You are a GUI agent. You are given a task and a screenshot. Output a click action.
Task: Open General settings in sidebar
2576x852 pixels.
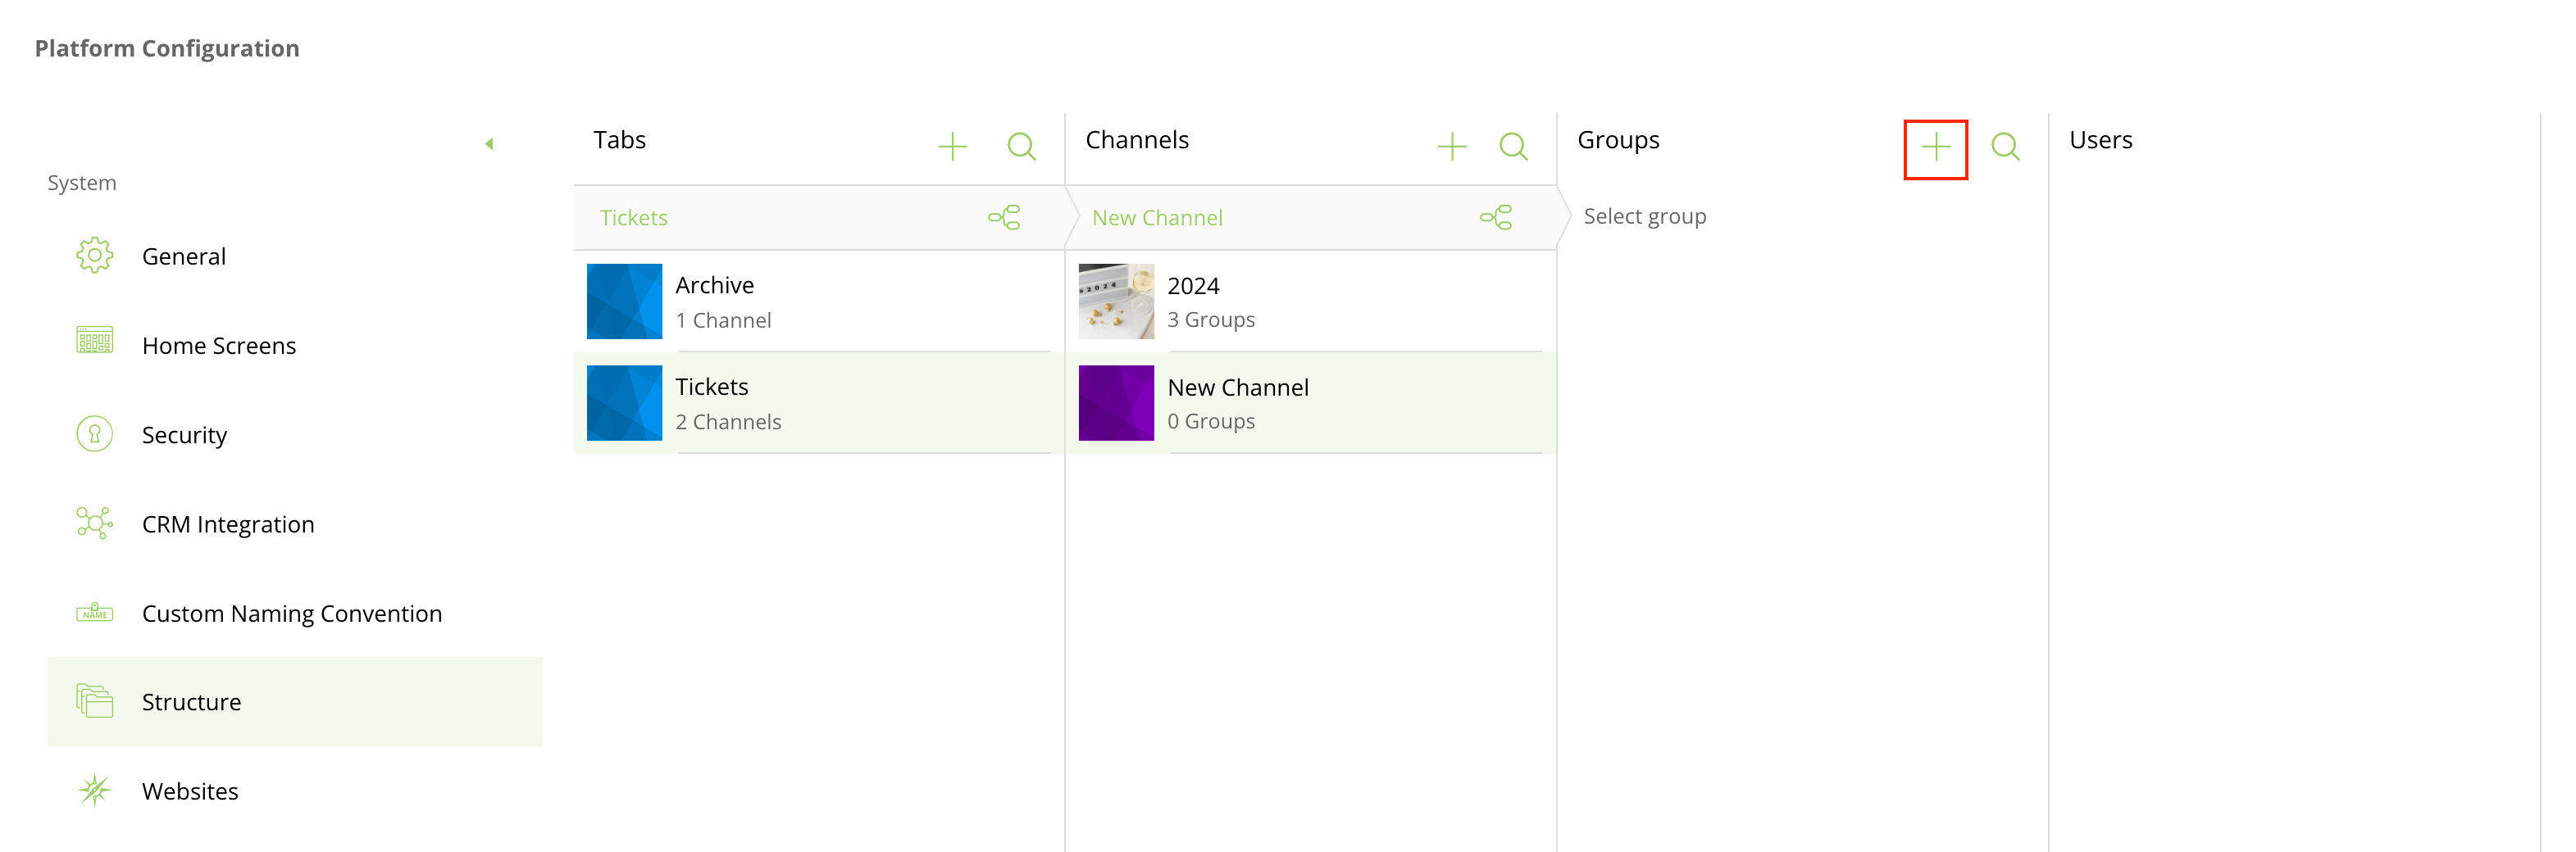point(184,256)
